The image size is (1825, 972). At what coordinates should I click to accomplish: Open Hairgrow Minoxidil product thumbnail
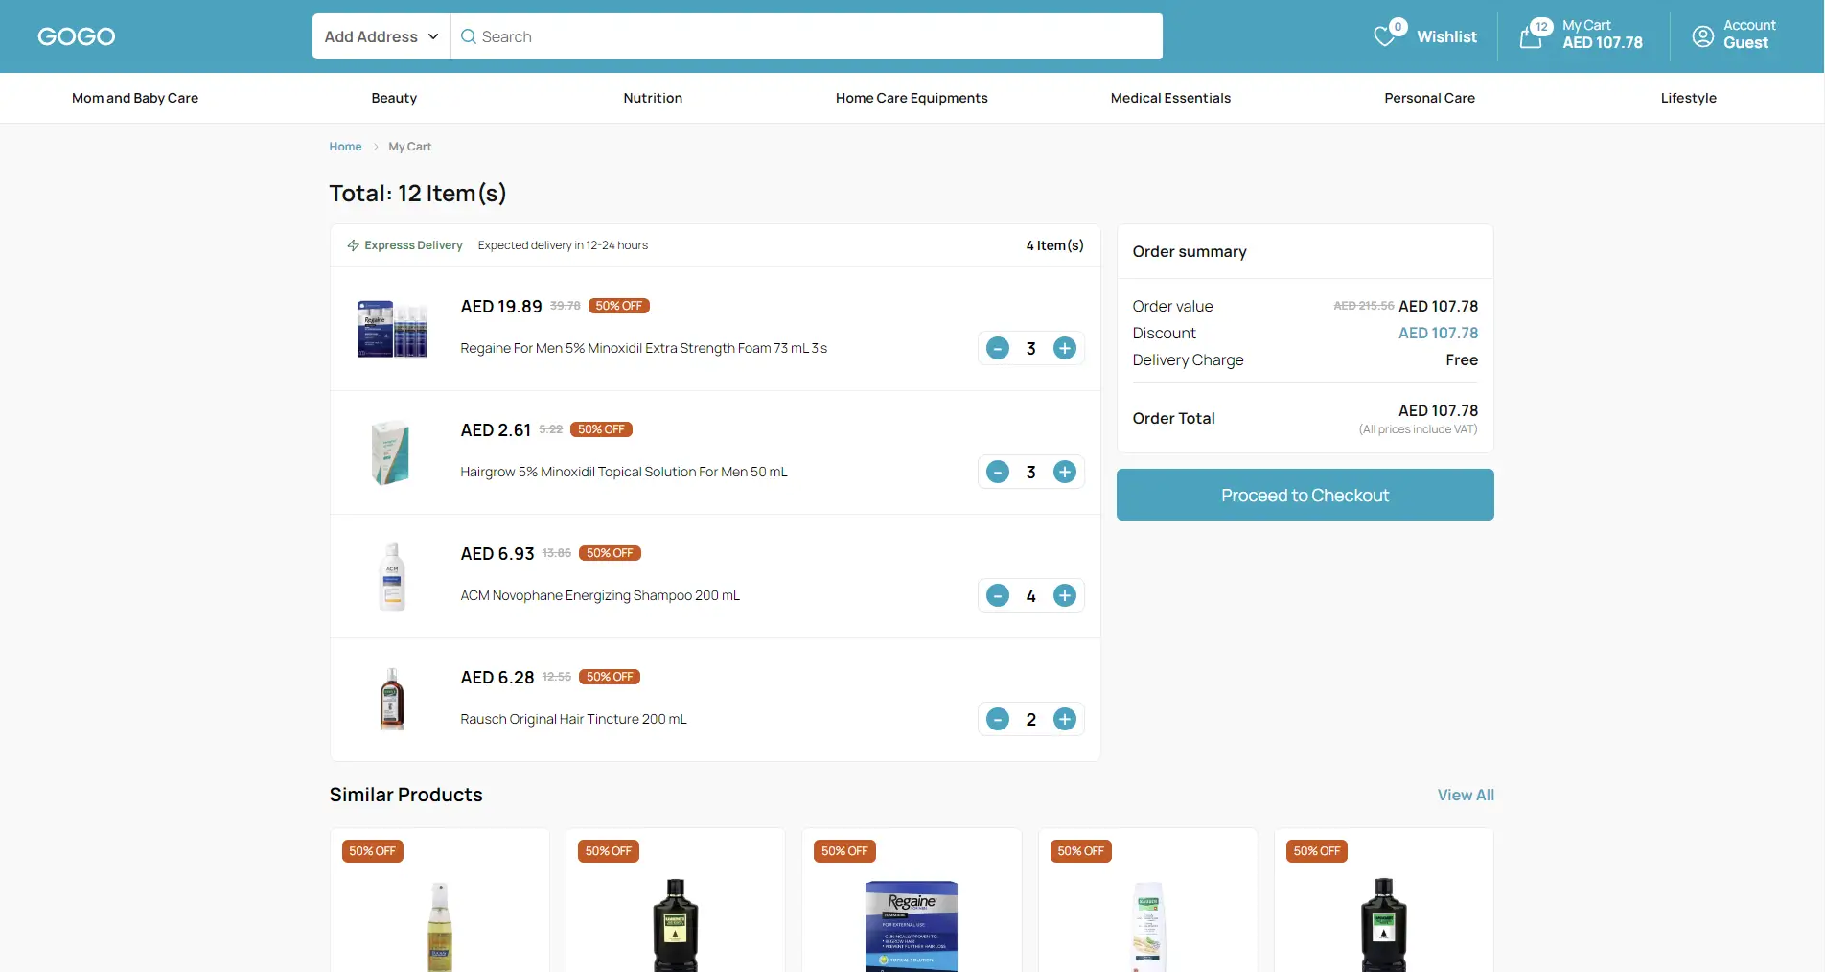point(391,452)
